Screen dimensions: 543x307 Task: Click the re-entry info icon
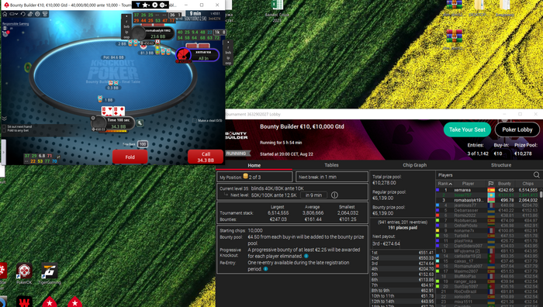(x=265, y=269)
